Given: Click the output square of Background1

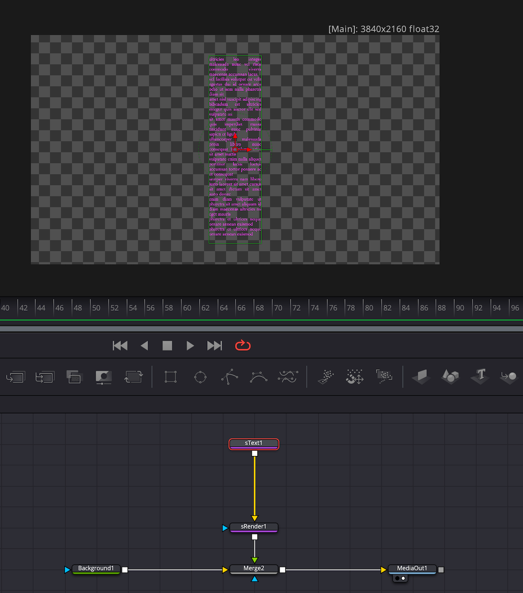Looking at the screenshot, I should pyautogui.click(x=125, y=570).
